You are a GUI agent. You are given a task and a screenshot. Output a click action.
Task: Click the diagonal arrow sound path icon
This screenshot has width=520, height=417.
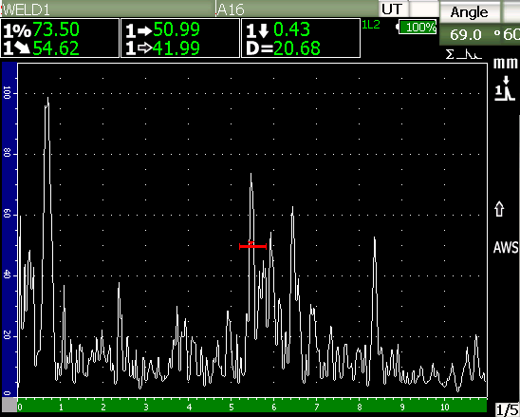pos(16,48)
